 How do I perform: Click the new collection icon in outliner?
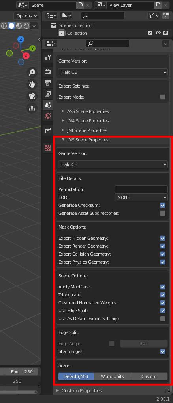pyautogui.click(x=166, y=16)
